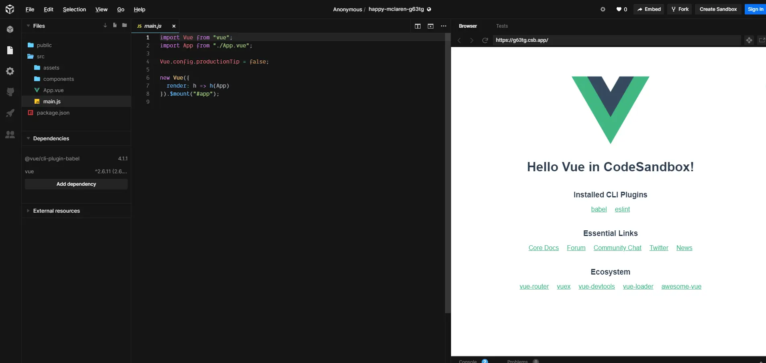Select the Browser tab

(x=468, y=26)
